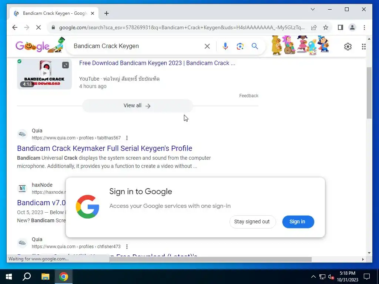The width and height of the screenshot is (379, 284).
Task: Click the https://www.quia.com tabithas567 URL text
Action: click(76, 138)
